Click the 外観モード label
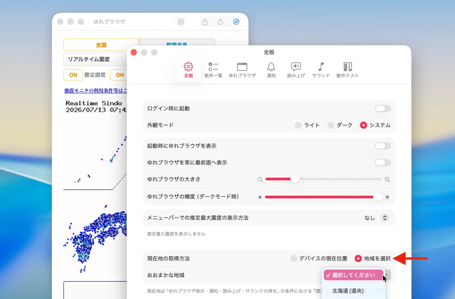Screen dimensions: 455x299 pyautogui.click(x=160, y=125)
